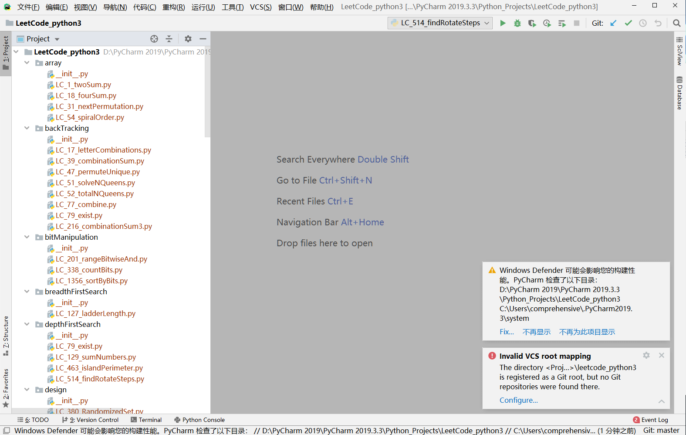This screenshot has height=435, width=686.
Task: Open the Favorites tool window
Action: pos(6,388)
